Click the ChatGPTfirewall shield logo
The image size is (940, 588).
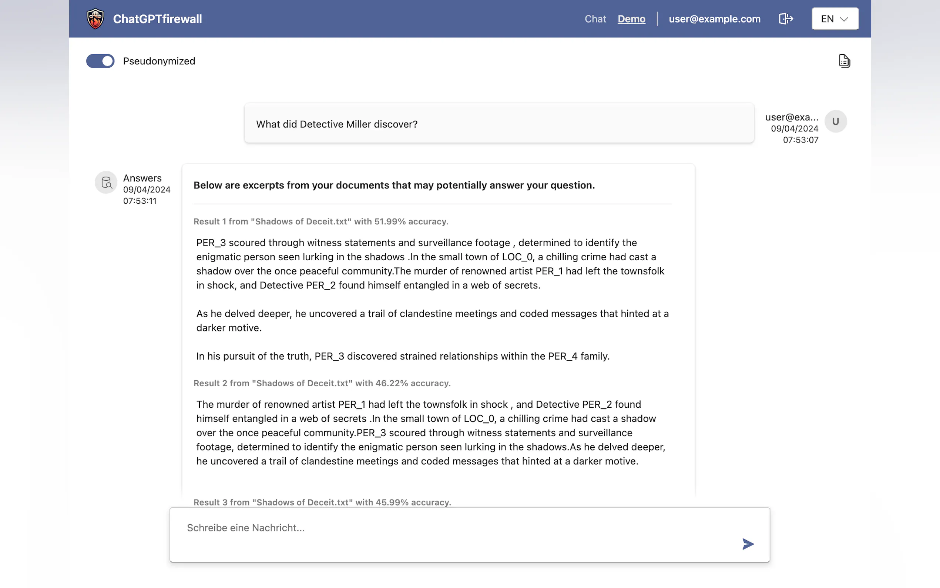coord(95,19)
